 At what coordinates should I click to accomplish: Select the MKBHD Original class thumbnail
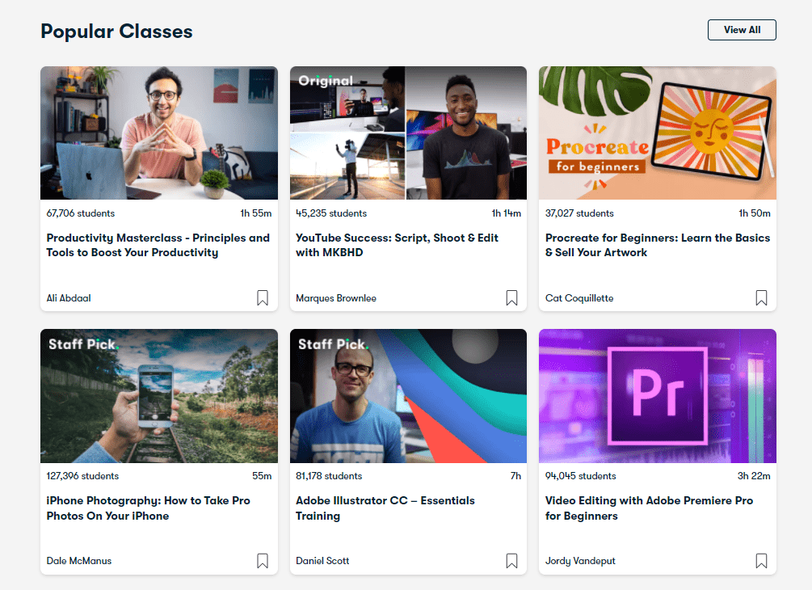click(x=408, y=133)
